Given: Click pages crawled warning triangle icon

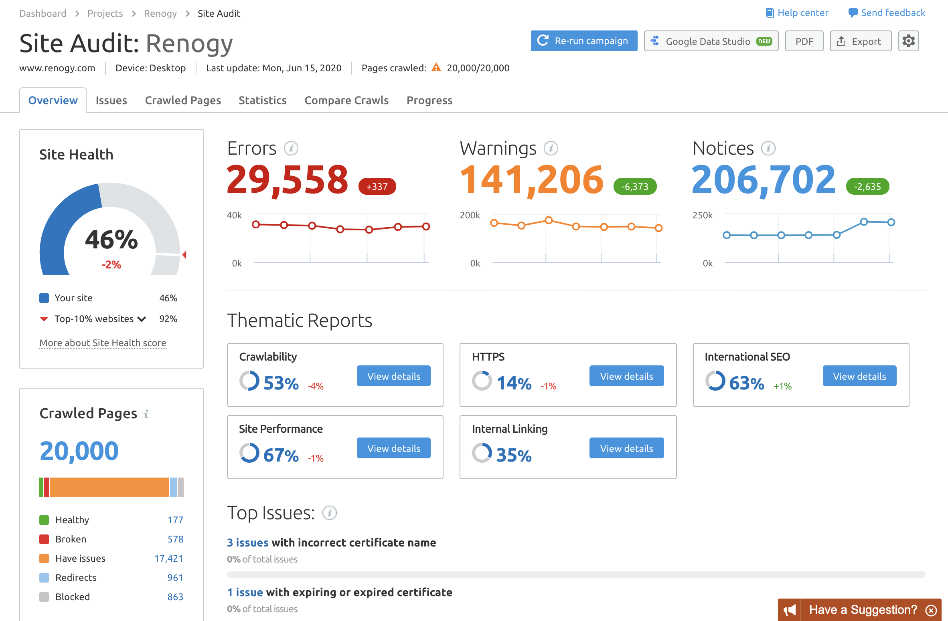Looking at the screenshot, I should coord(436,68).
